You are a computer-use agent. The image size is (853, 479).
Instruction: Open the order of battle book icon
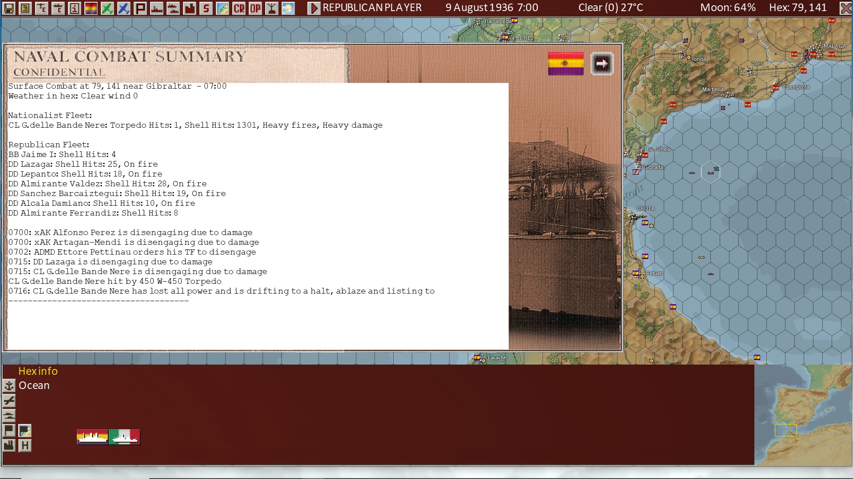pyautogui.click(x=25, y=8)
